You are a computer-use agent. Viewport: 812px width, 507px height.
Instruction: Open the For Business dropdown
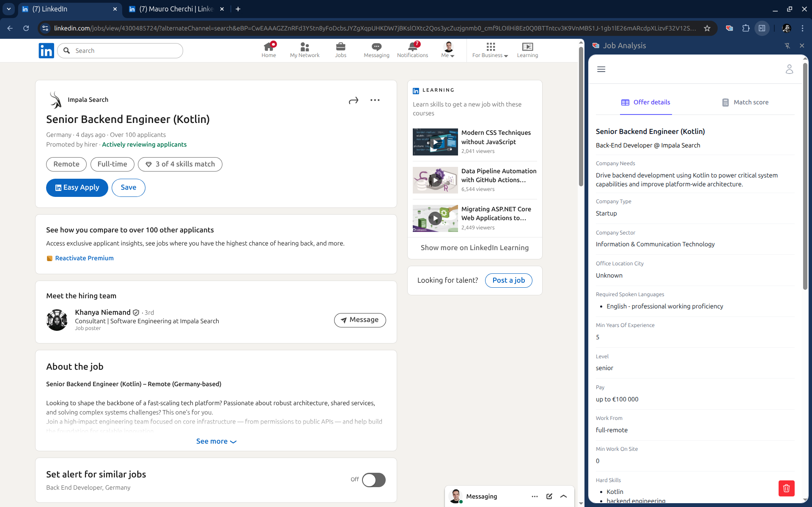coord(490,50)
